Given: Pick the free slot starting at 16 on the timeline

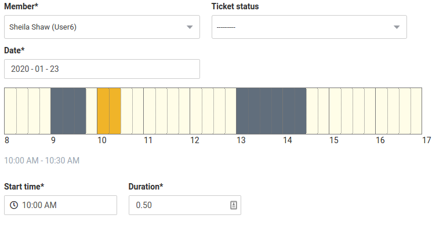Looking at the screenshot, I should pos(382,111).
